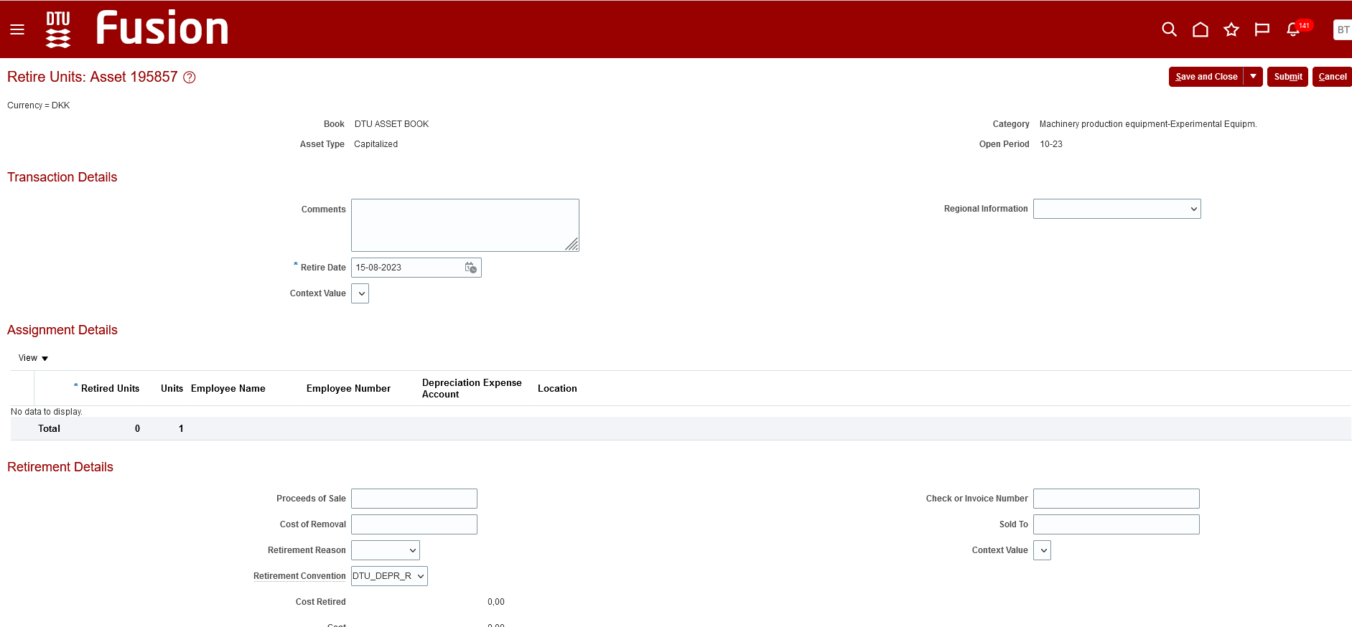
Task: Click Category value Machinery production equipment
Action: pos(1148,124)
